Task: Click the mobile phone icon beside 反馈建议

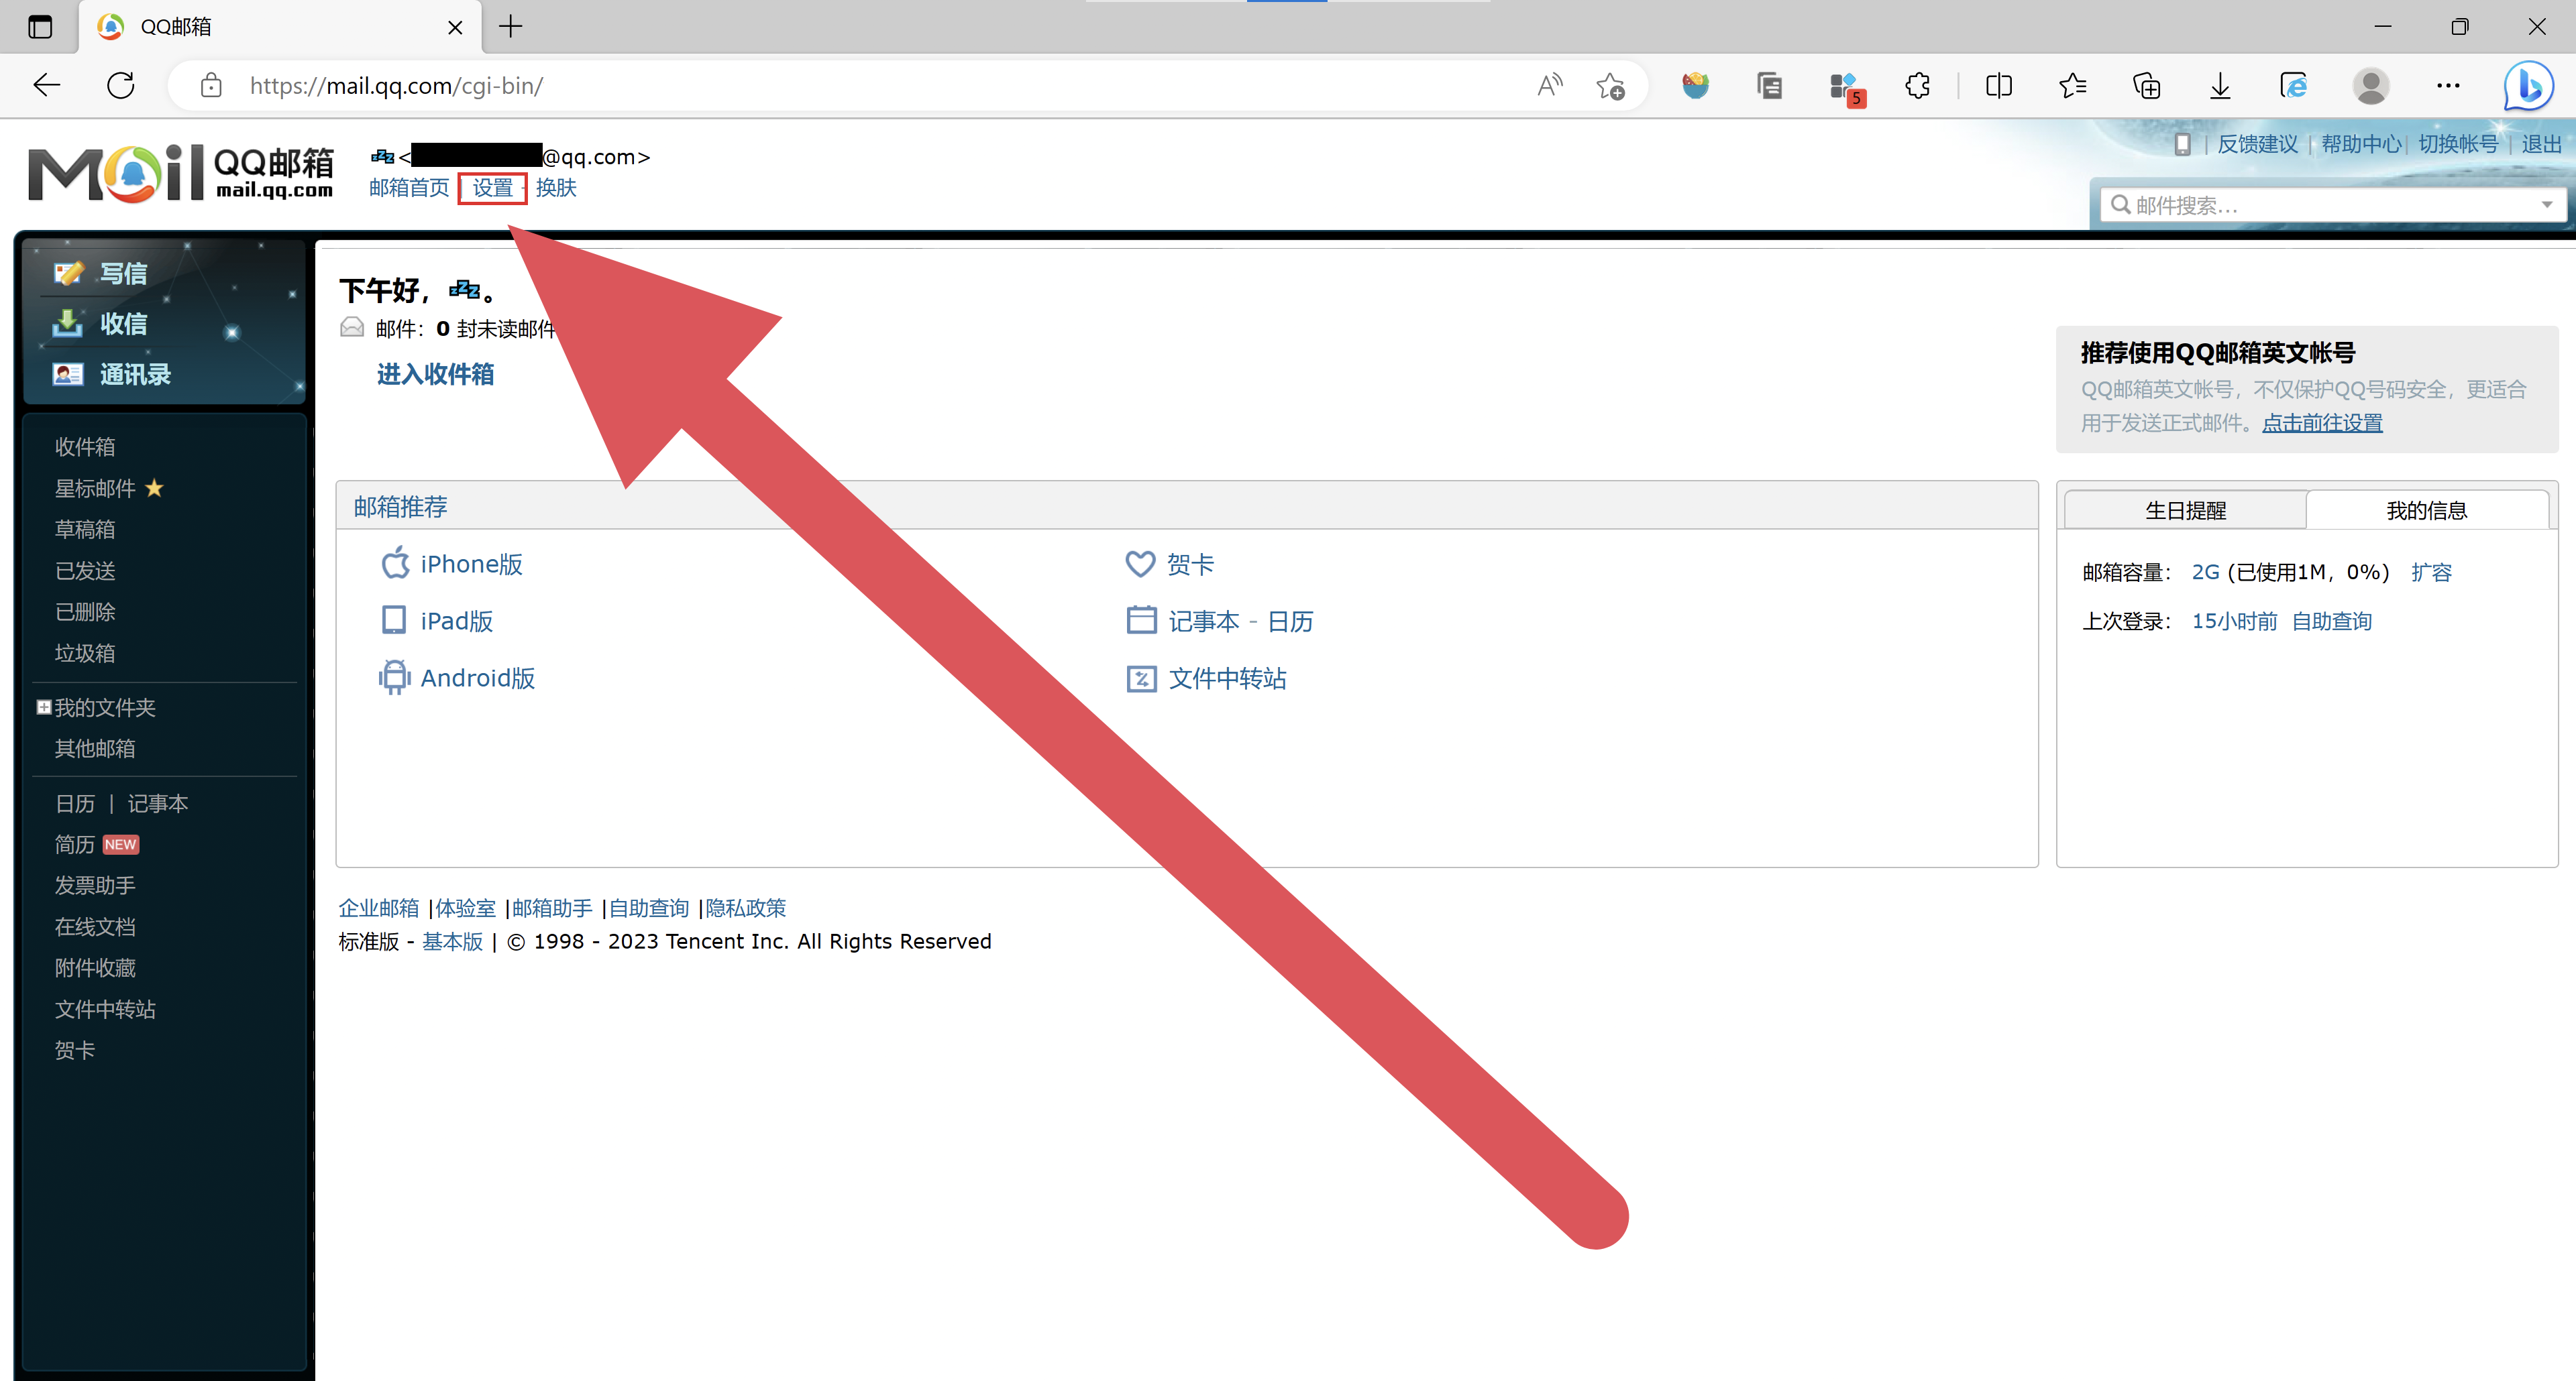Action: coord(2182,144)
